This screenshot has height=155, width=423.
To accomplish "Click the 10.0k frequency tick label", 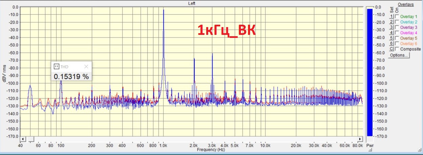I will pyautogui.click(x=265, y=146).
